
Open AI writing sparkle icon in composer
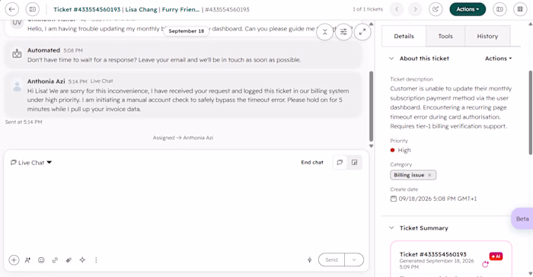(82, 260)
